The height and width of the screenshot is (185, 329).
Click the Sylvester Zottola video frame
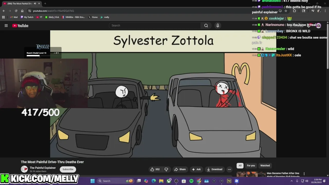click(x=163, y=94)
